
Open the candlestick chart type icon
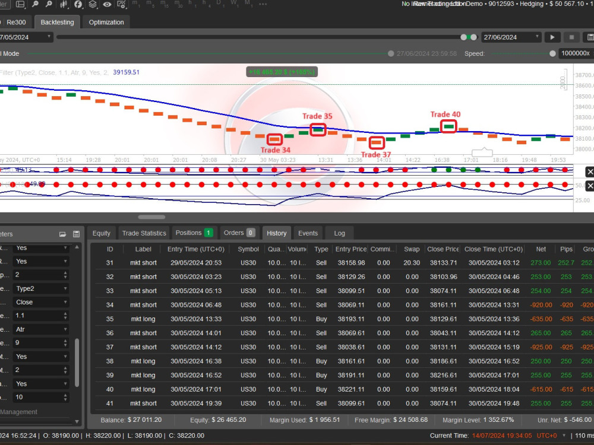click(64, 4)
